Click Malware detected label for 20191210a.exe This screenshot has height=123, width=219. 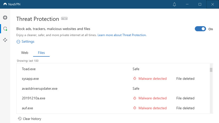153,98
